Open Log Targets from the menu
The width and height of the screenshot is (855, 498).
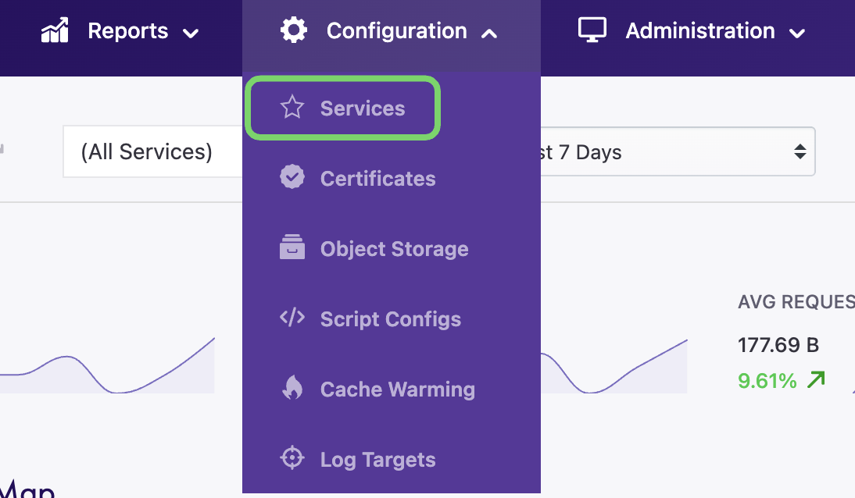pos(377,460)
